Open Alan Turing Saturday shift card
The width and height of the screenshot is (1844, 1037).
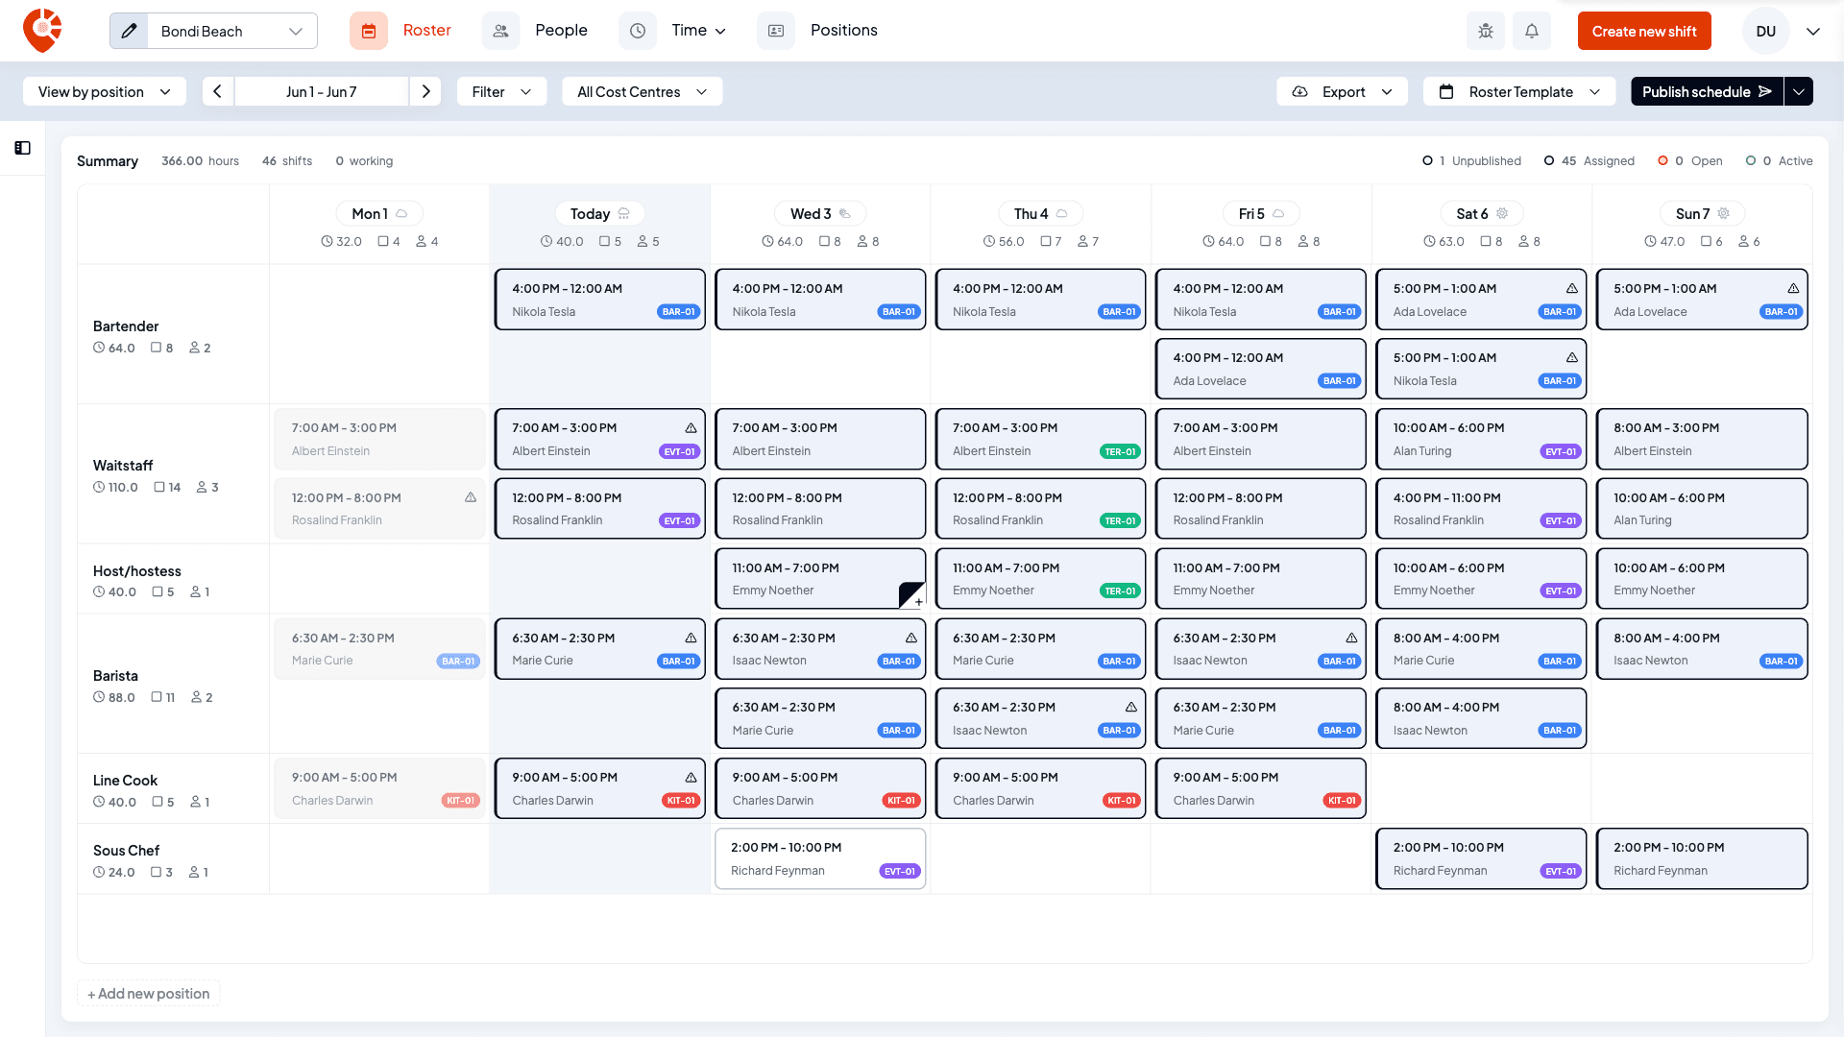click(1481, 439)
